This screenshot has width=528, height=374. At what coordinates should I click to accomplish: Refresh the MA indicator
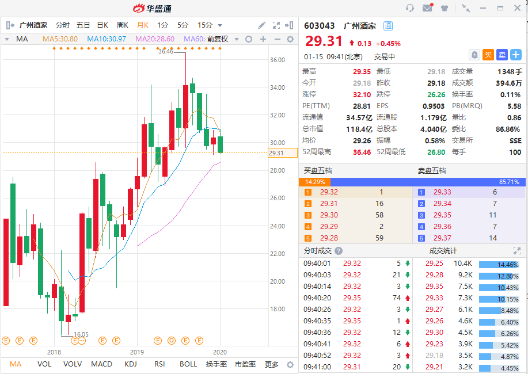coord(249,39)
